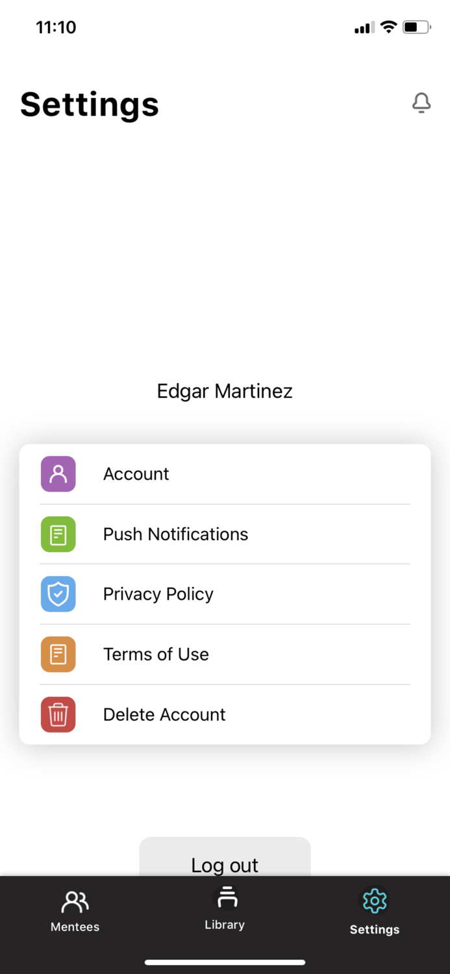The height and width of the screenshot is (974, 450).
Task: Tap the red Delete Account trash icon
Action: coord(58,714)
